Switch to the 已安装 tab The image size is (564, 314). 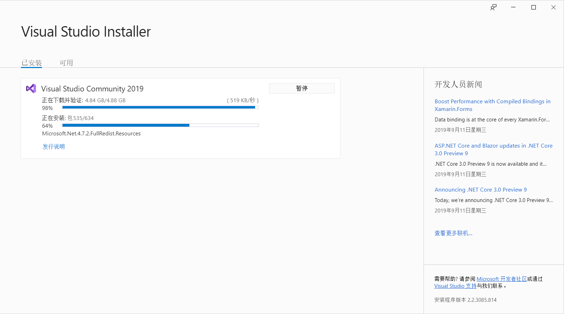[x=31, y=63]
